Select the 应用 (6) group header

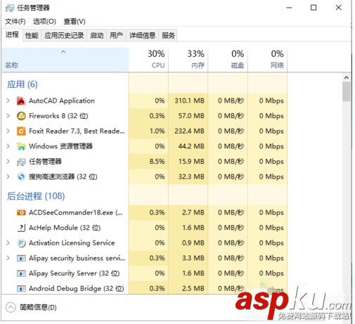pos(22,84)
